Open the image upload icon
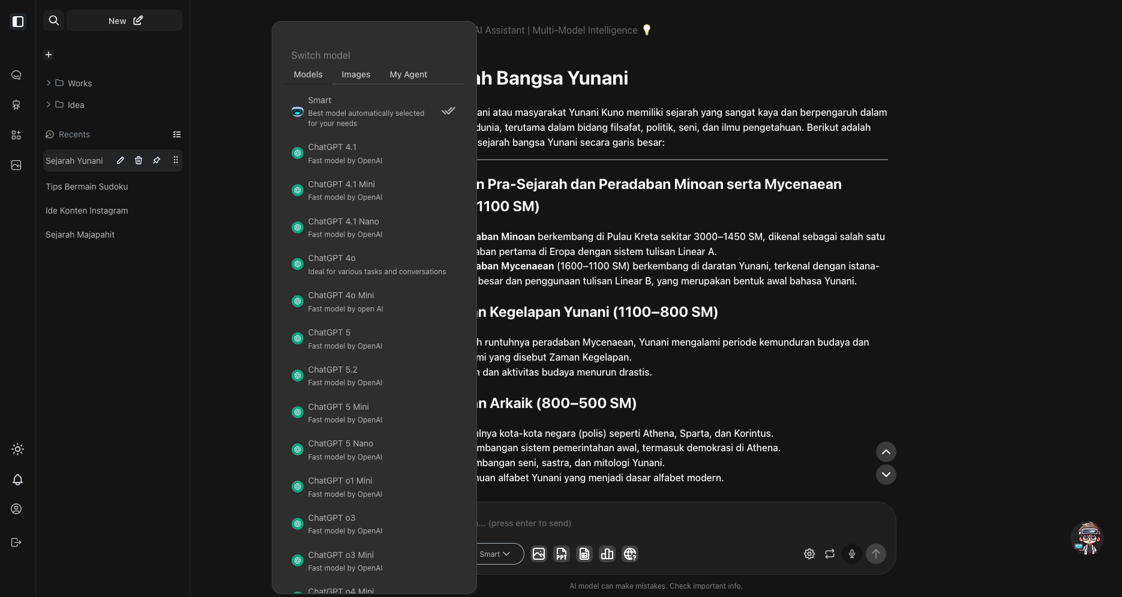The image size is (1122, 597). tap(539, 554)
